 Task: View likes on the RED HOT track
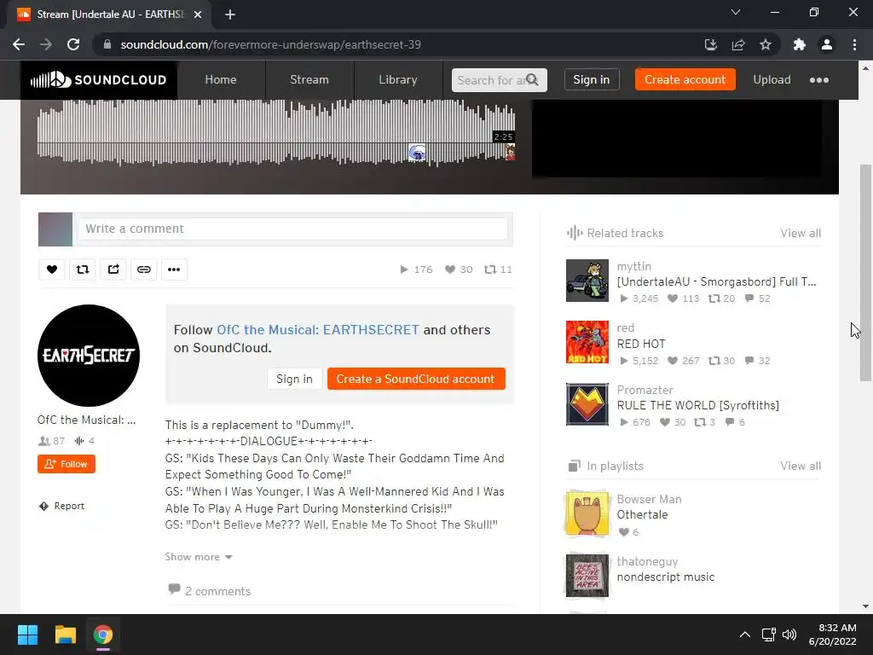tap(683, 361)
